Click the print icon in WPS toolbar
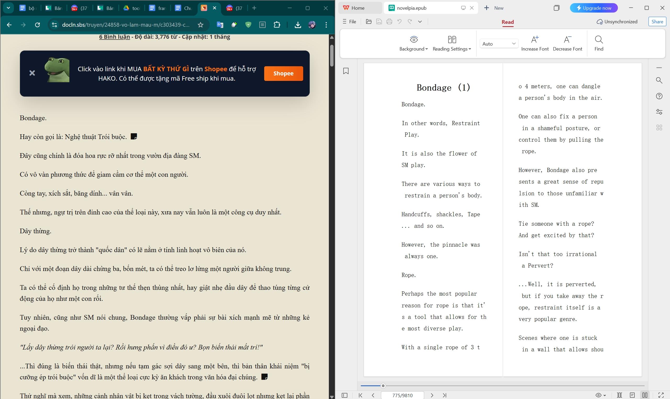This screenshot has height=399, width=670. 389,22
